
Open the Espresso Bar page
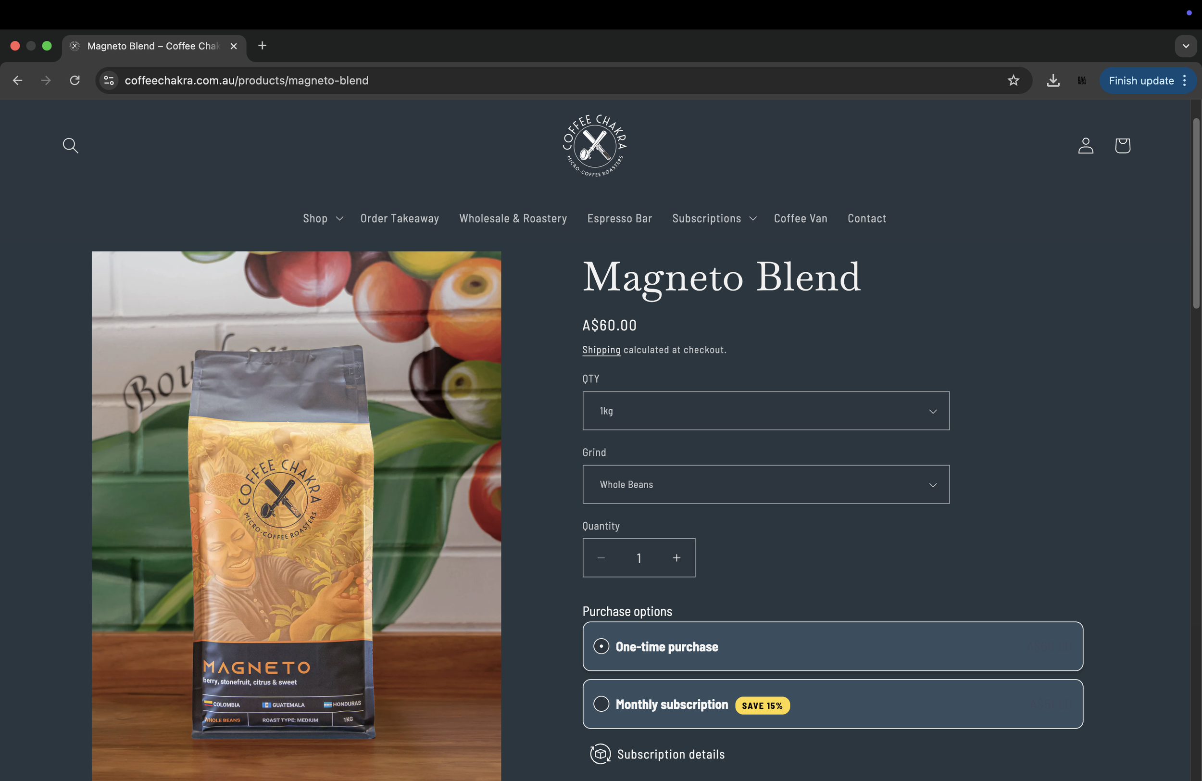click(619, 218)
